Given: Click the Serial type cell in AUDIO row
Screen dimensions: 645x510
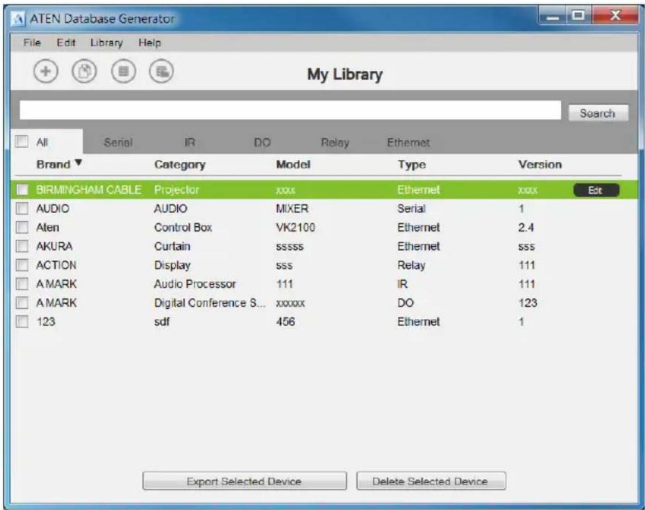Looking at the screenshot, I should point(411,208).
